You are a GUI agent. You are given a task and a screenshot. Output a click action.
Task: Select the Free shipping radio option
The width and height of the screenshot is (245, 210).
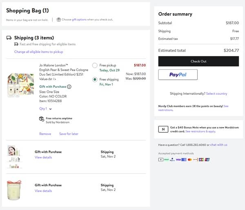(95, 80)
